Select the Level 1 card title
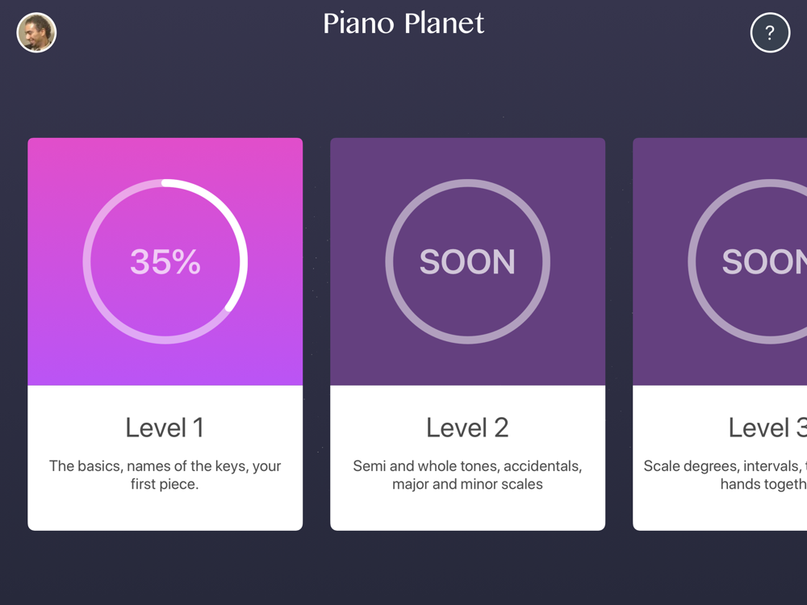The height and width of the screenshot is (605, 807). click(x=165, y=427)
